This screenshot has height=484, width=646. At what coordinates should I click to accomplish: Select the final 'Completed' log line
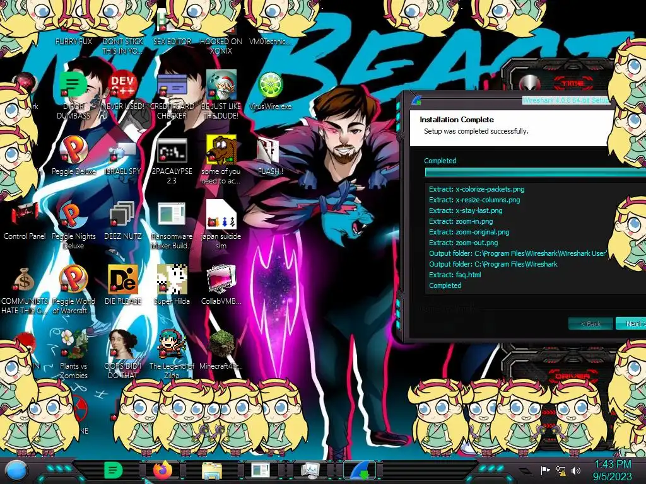pyautogui.click(x=445, y=285)
